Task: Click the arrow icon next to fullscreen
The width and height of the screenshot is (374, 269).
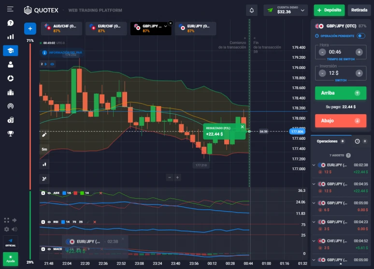Action: click(x=14, y=220)
